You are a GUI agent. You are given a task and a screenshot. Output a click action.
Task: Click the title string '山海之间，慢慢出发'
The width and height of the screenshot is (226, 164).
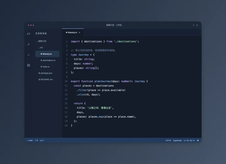click(x=100, y=108)
